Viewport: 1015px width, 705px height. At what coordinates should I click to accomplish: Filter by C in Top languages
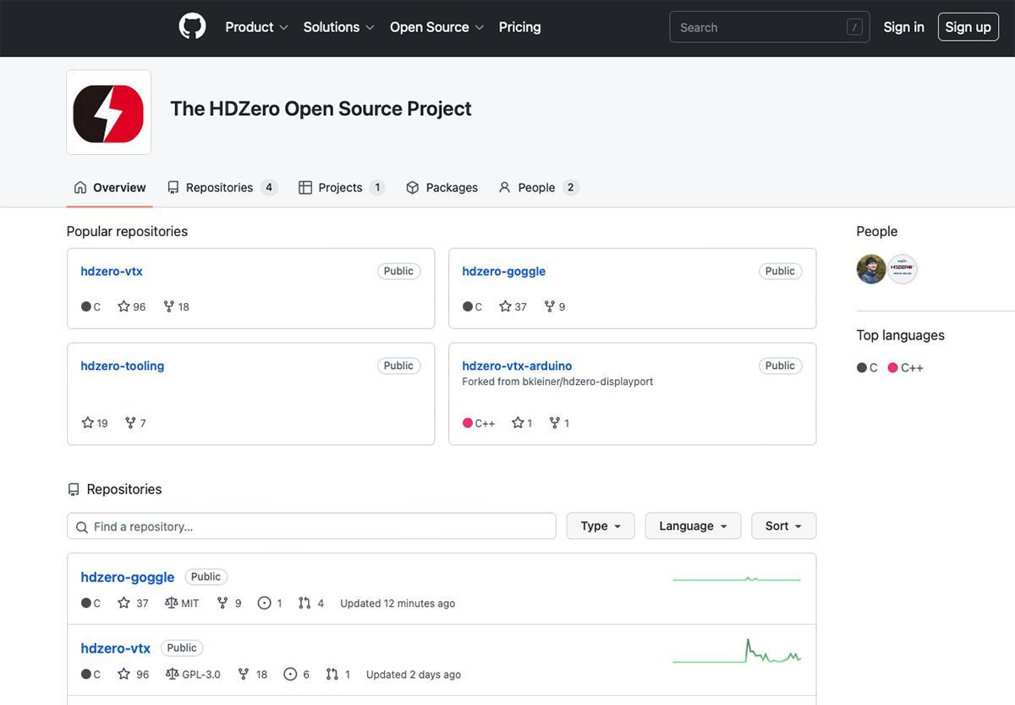pyautogui.click(x=867, y=368)
